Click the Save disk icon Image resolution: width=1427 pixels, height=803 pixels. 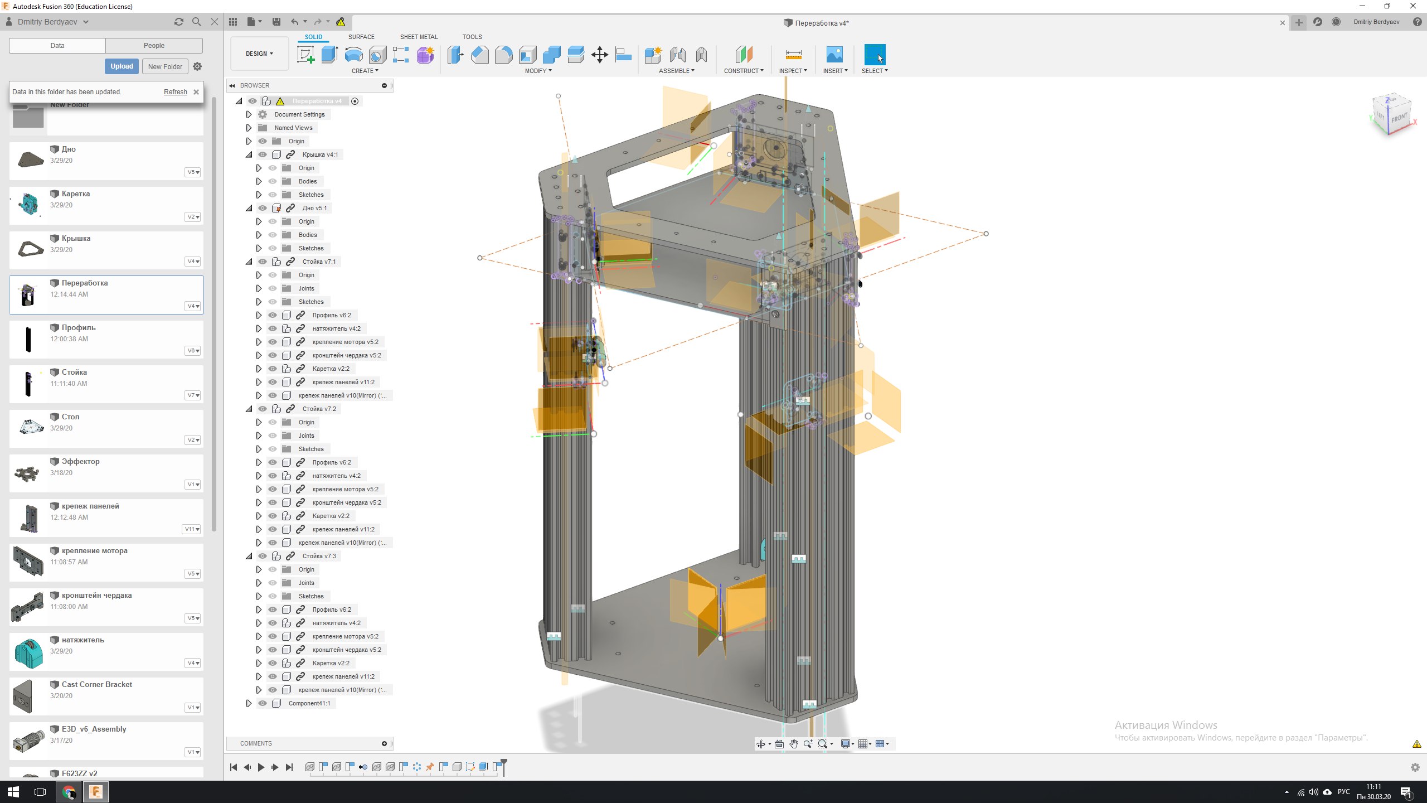[x=276, y=22]
